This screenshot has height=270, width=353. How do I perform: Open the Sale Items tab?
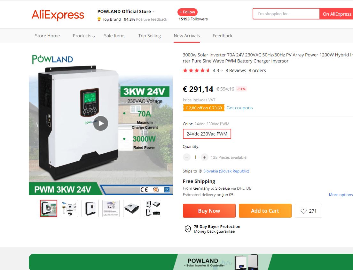pyautogui.click(x=114, y=36)
